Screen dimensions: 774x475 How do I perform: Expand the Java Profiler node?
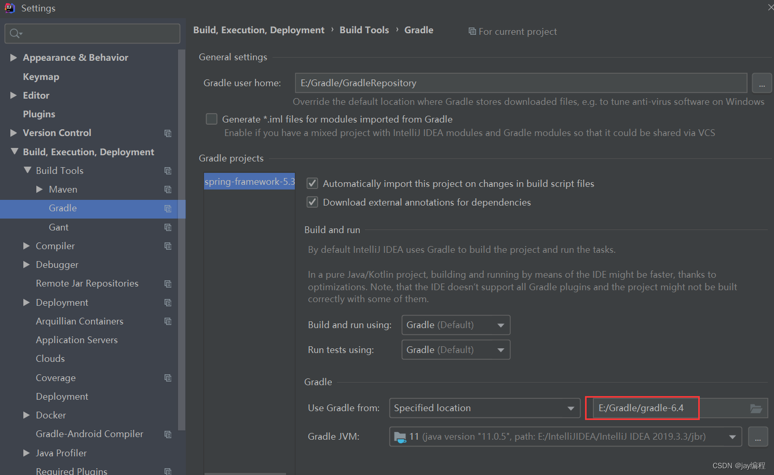point(26,453)
